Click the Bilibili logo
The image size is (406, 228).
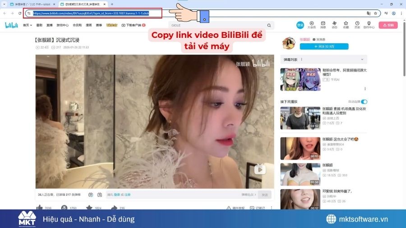(11, 25)
